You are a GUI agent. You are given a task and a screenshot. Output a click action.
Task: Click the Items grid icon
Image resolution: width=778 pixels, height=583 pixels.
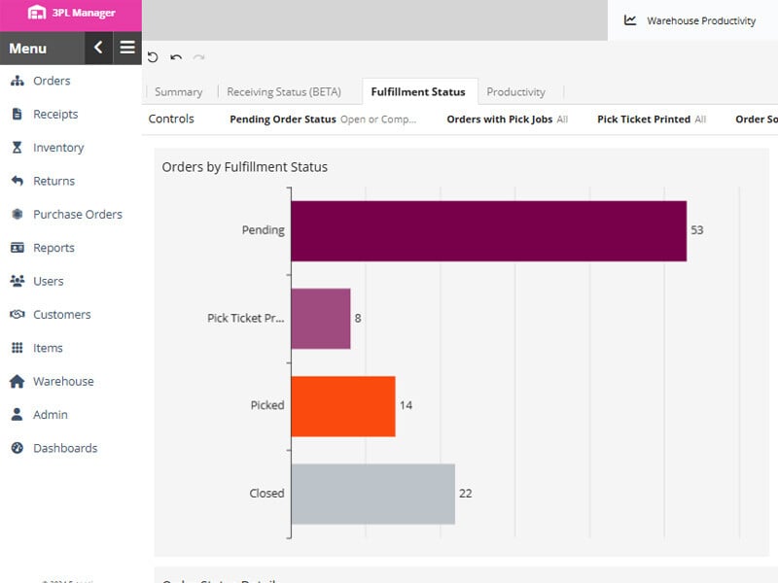coord(18,348)
